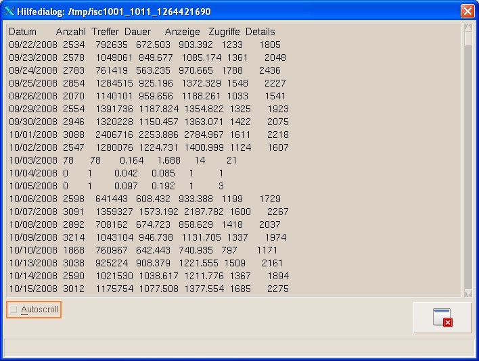The image size is (479, 361).
Task: Click Treffer value 641443
Action: [112, 199]
